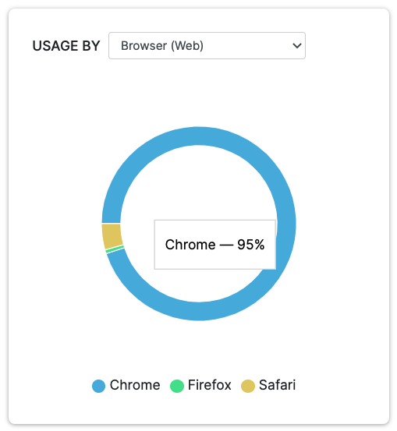Click the 95% value in the tooltip

tap(250, 245)
